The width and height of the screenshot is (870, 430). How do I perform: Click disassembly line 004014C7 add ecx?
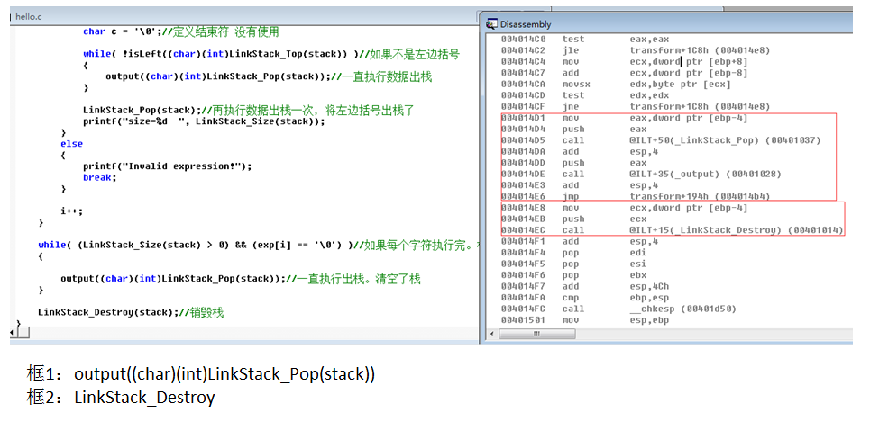click(624, 73)
